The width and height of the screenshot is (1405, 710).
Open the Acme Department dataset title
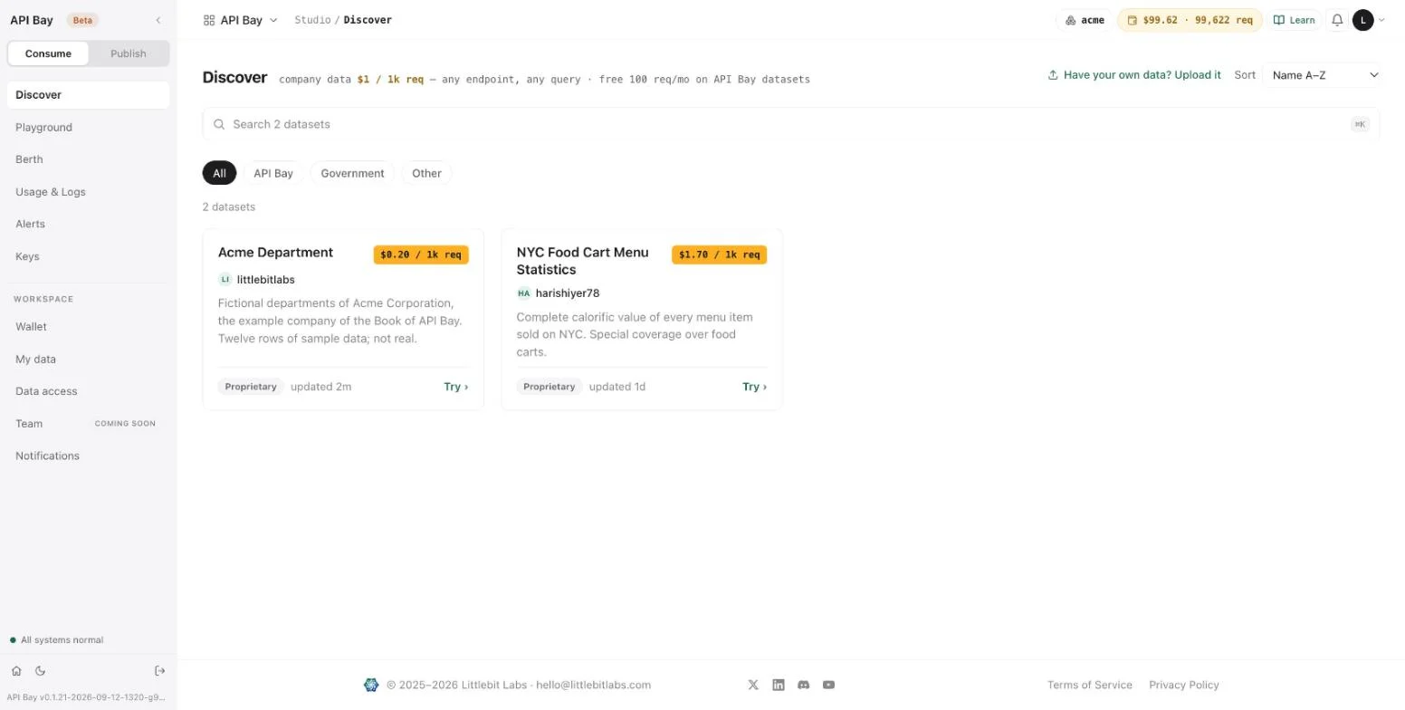tap(275, 253)
